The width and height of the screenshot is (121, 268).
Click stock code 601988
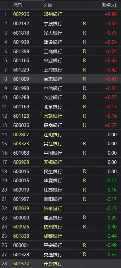(21, 153)
